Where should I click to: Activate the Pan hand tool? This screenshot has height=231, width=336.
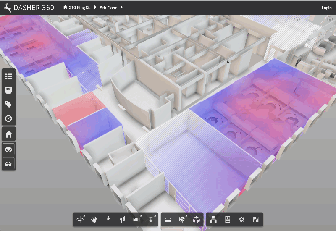[x=94, y=220]
